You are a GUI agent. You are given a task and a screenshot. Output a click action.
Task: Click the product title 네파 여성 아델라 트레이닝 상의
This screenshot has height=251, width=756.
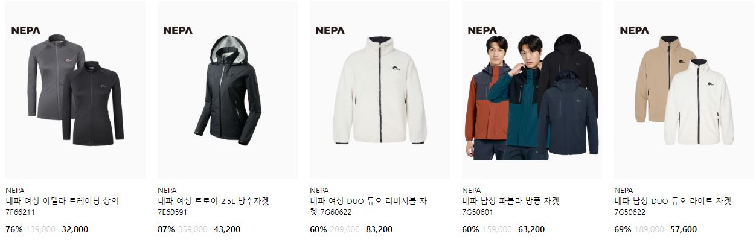pos(62,201)
